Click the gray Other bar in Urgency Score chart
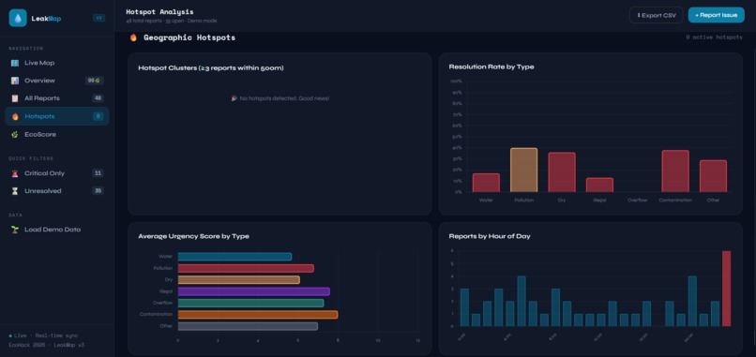 248,326
